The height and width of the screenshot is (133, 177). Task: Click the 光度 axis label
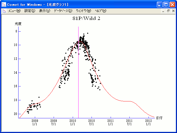click(18, 24)
